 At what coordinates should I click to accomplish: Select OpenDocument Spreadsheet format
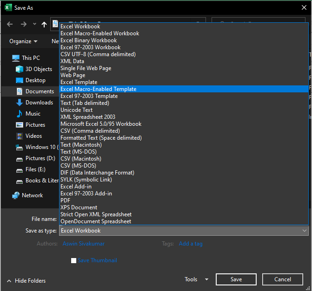[184, 221]
